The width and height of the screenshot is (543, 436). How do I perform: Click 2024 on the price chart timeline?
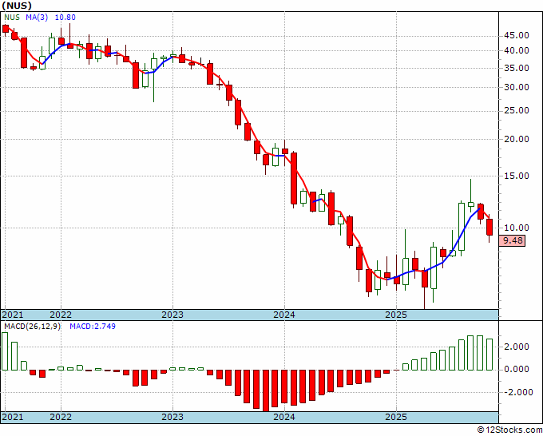[284, 315]
